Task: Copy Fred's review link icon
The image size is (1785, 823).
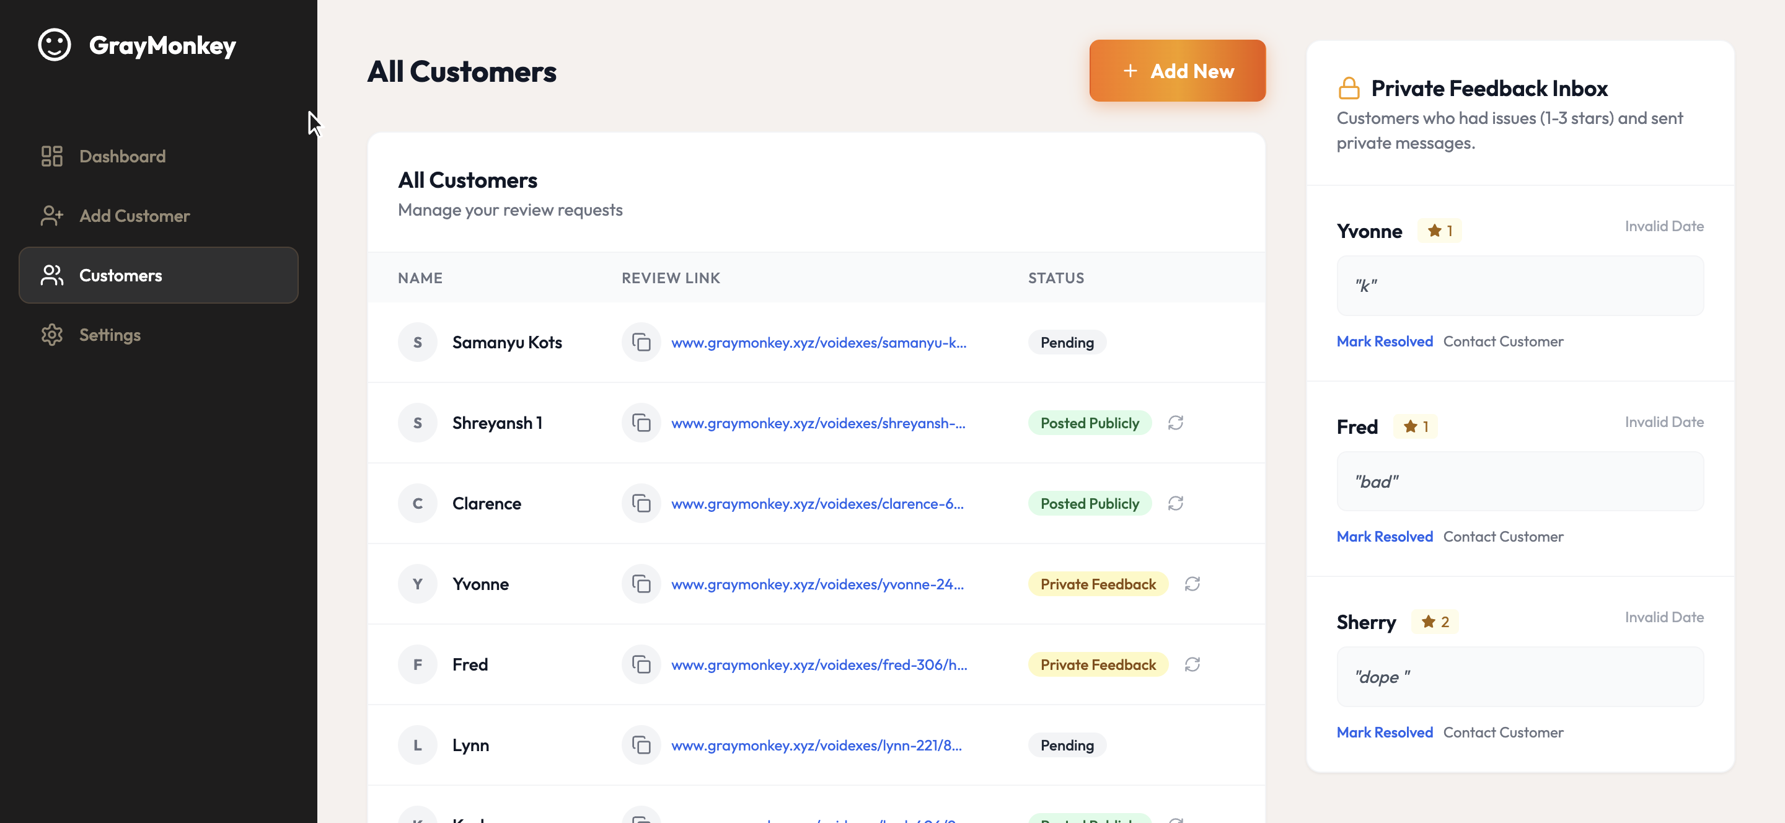Action: tap(641, 664)
